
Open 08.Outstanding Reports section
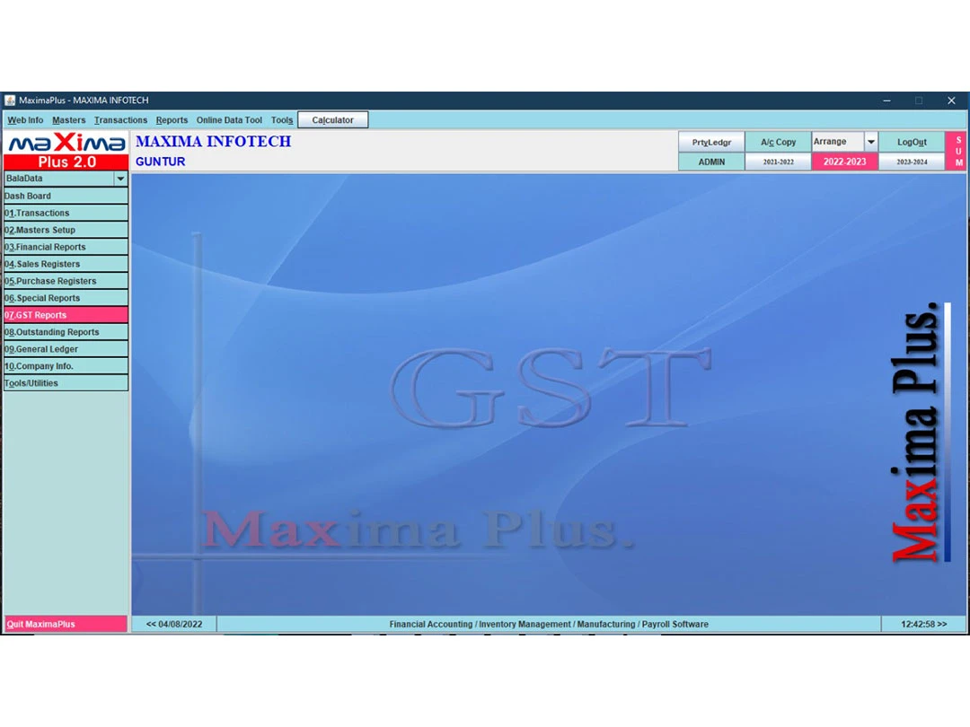pyautogui.click(x=66, y=332)
